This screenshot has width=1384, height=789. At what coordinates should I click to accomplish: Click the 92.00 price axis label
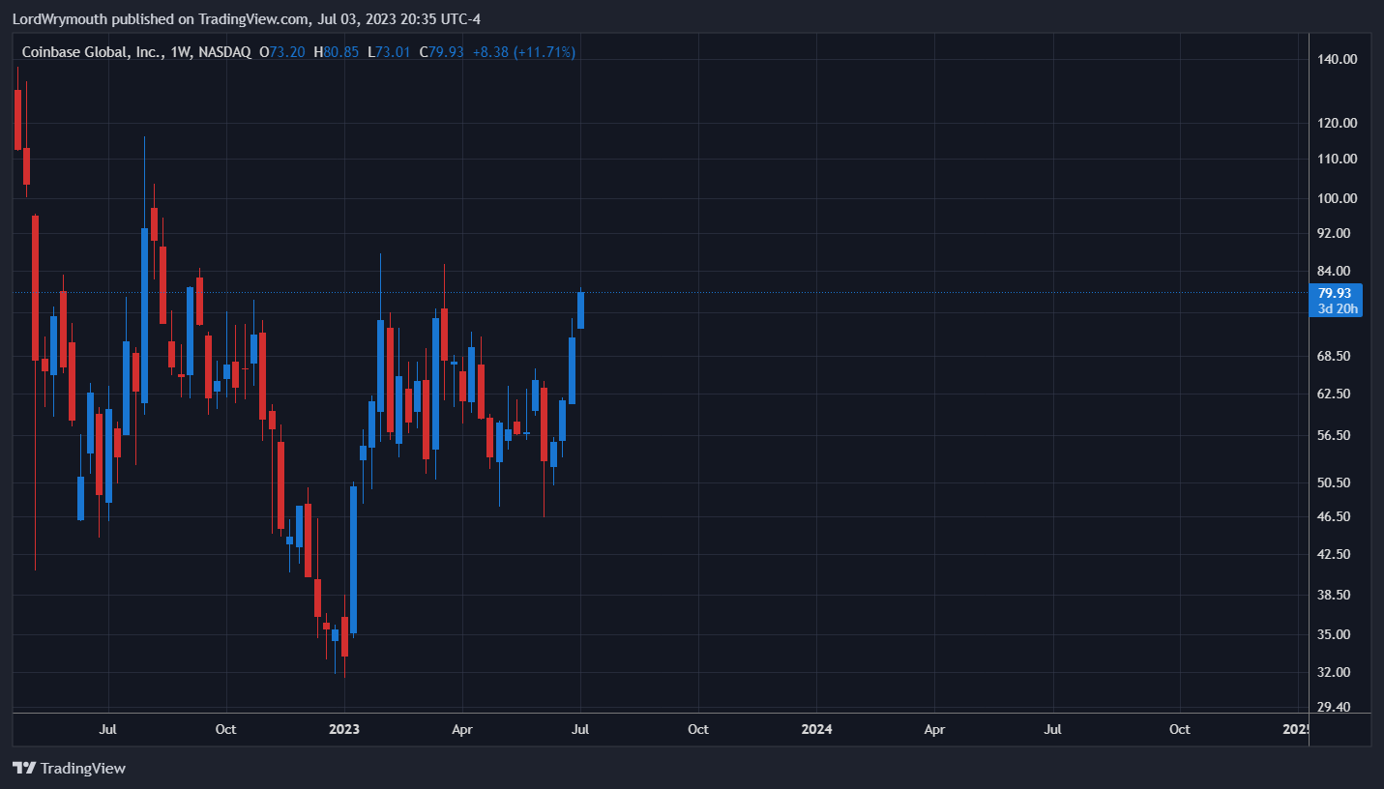[1335, 233]
